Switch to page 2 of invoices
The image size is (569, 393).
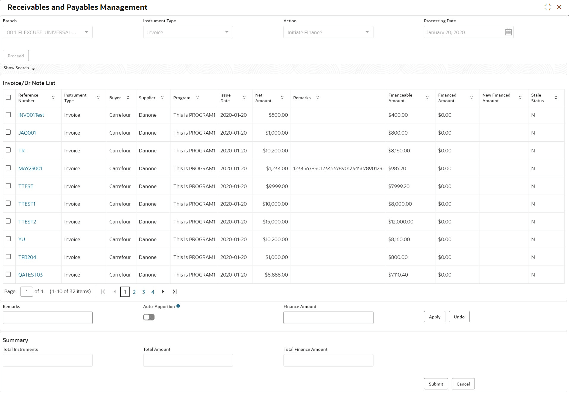tap(134, 292)
